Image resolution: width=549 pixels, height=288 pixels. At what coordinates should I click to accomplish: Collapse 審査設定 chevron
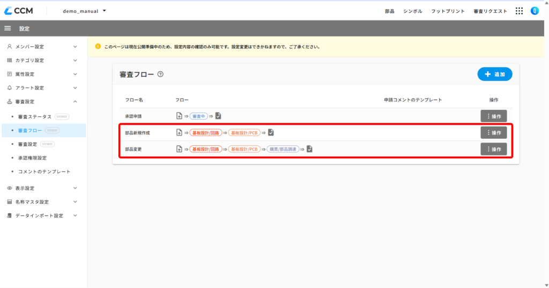[75, 101]
